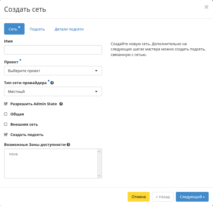Click the Следующий » button
This screenshot has height=206, width=213.
(192, 197)
